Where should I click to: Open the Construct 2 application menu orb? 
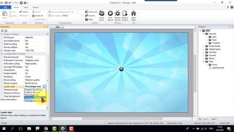click(1, 3)
